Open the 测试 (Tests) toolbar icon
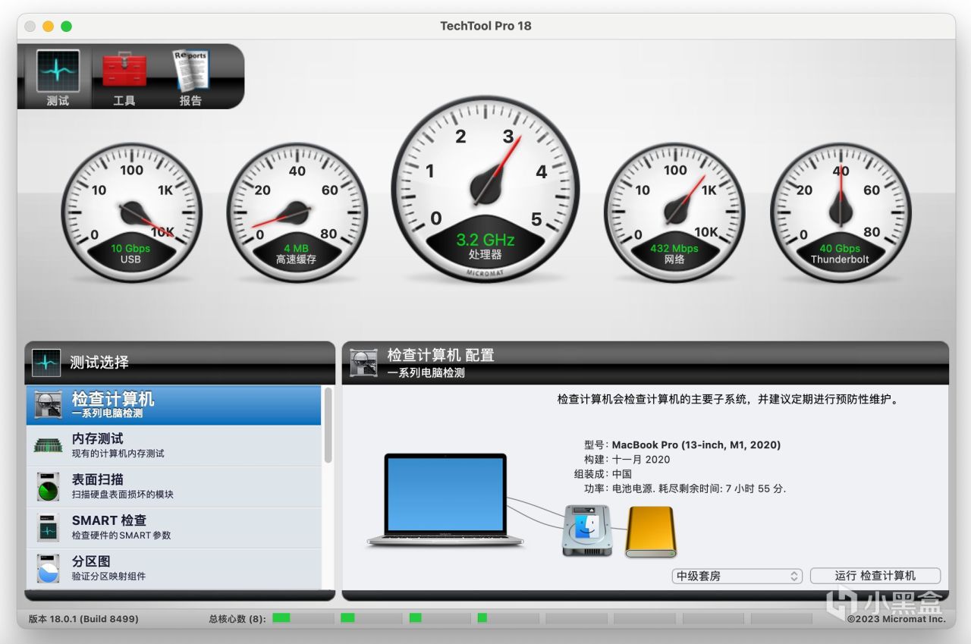 point(58,77)
